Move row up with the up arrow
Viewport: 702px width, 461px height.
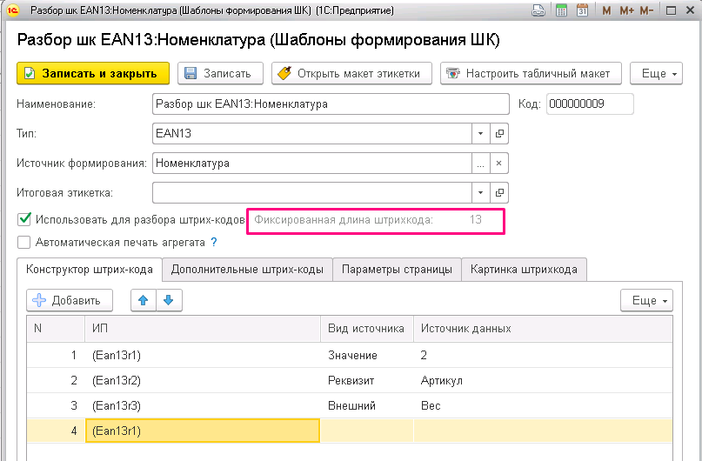143,300
